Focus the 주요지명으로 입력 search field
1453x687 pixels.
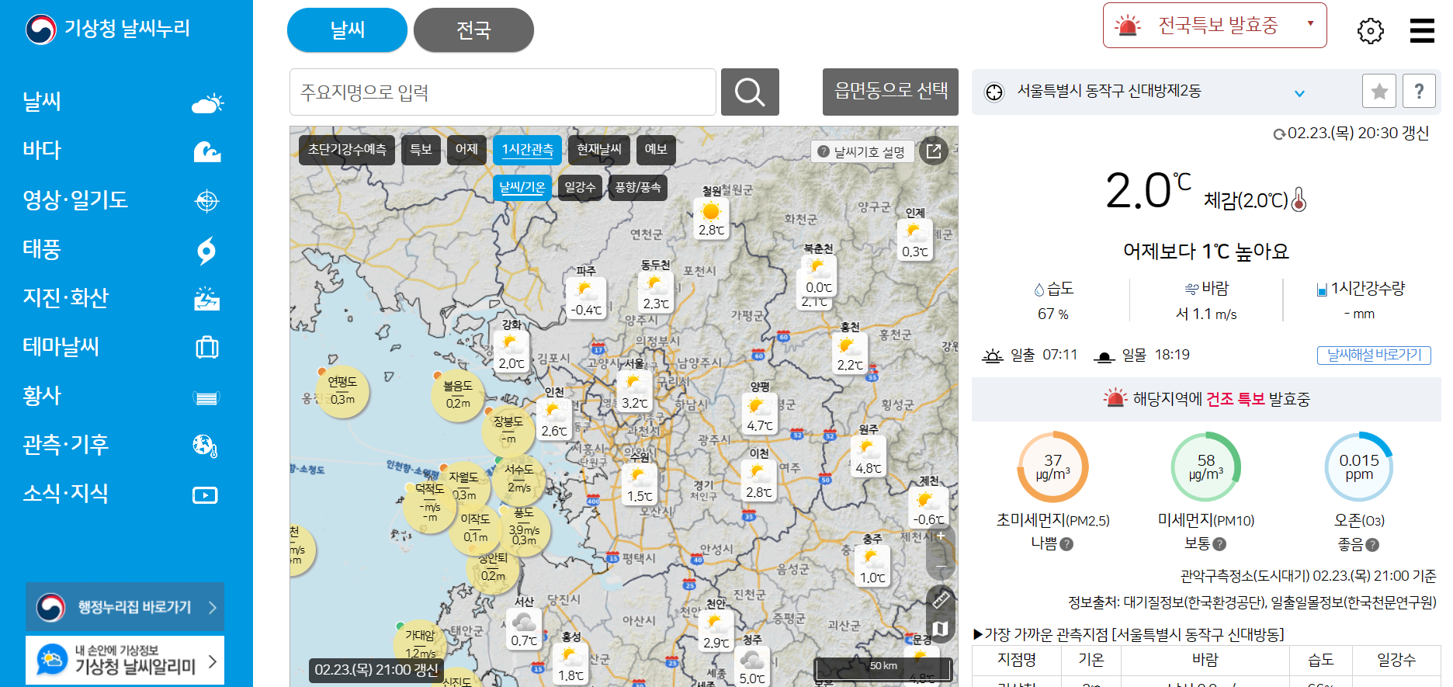click(x=503, y=92)
